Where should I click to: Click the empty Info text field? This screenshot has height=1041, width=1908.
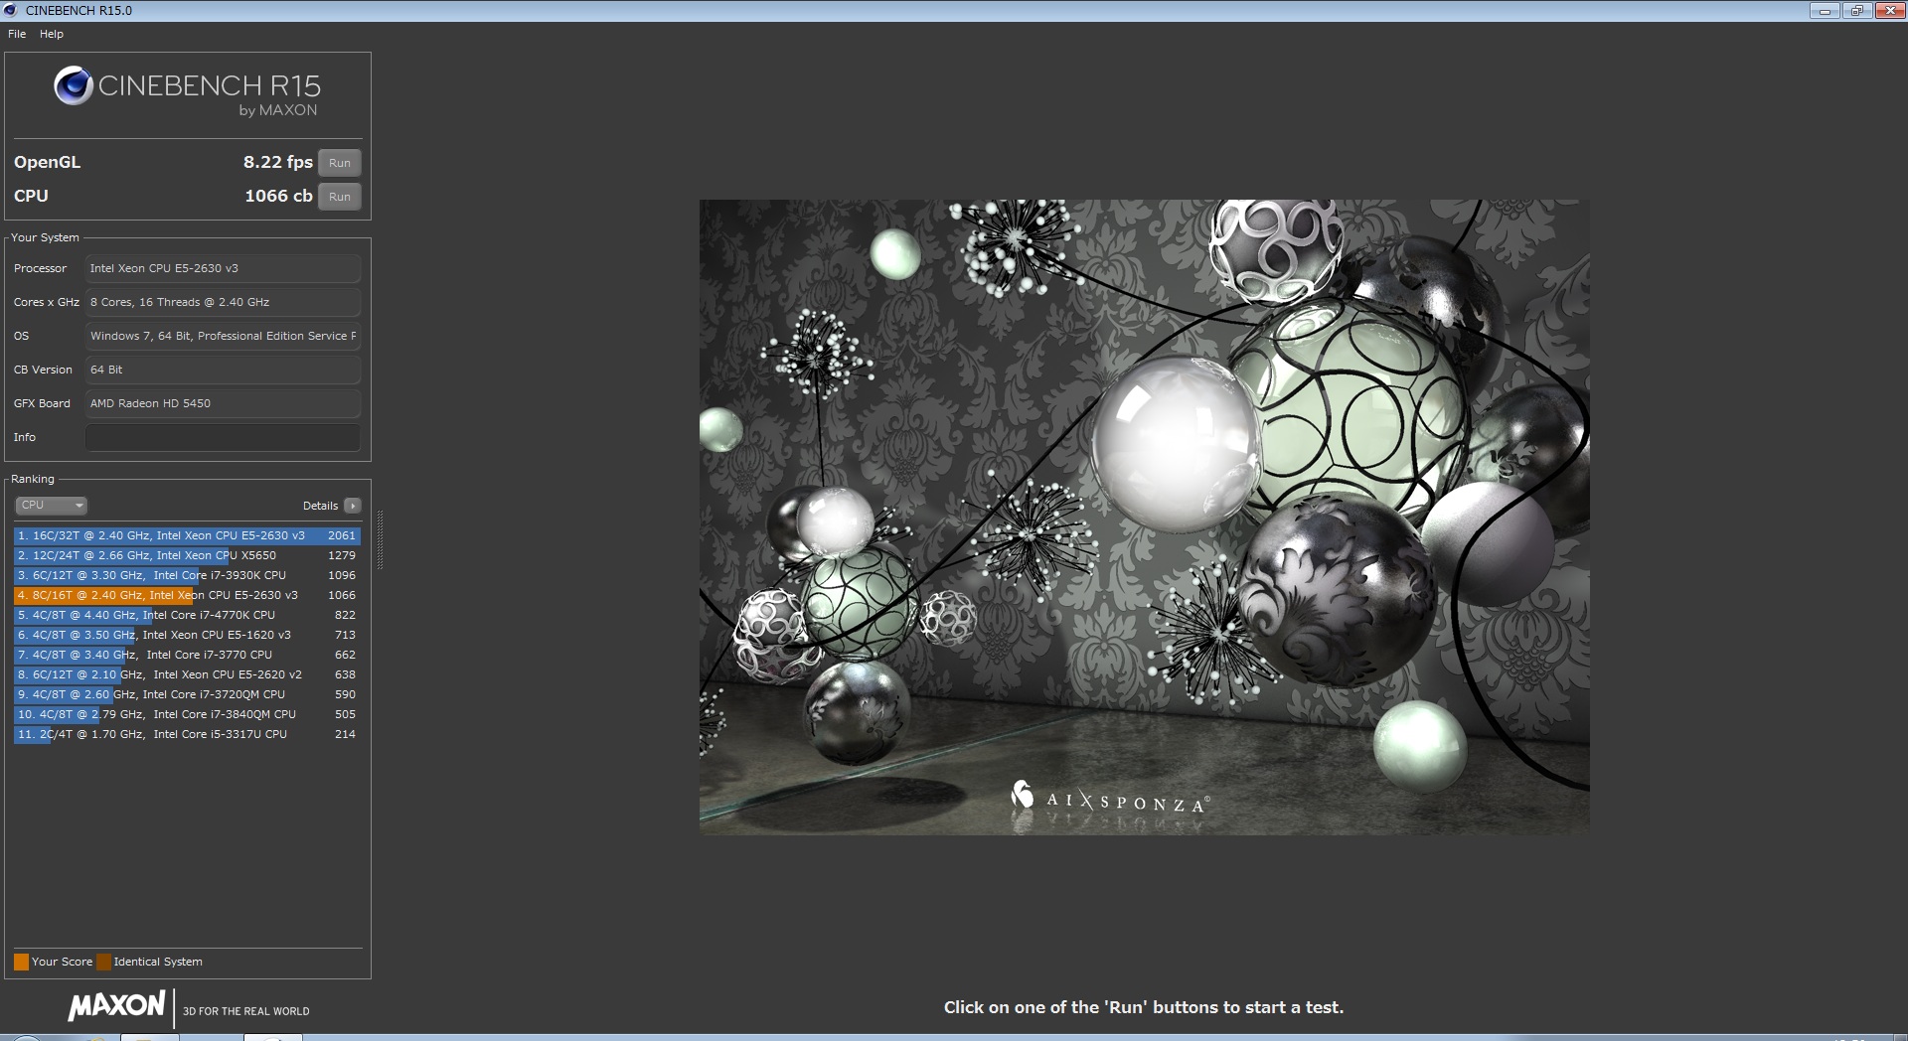(x=223, y=437)
